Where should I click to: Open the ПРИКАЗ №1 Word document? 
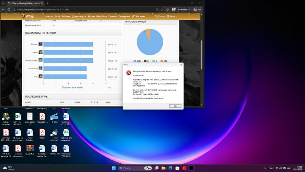54,150
